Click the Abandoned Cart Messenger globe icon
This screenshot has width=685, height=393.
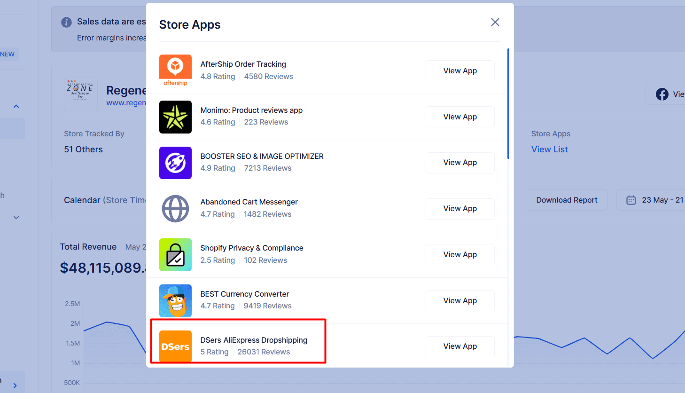click(x=175, y=209)
